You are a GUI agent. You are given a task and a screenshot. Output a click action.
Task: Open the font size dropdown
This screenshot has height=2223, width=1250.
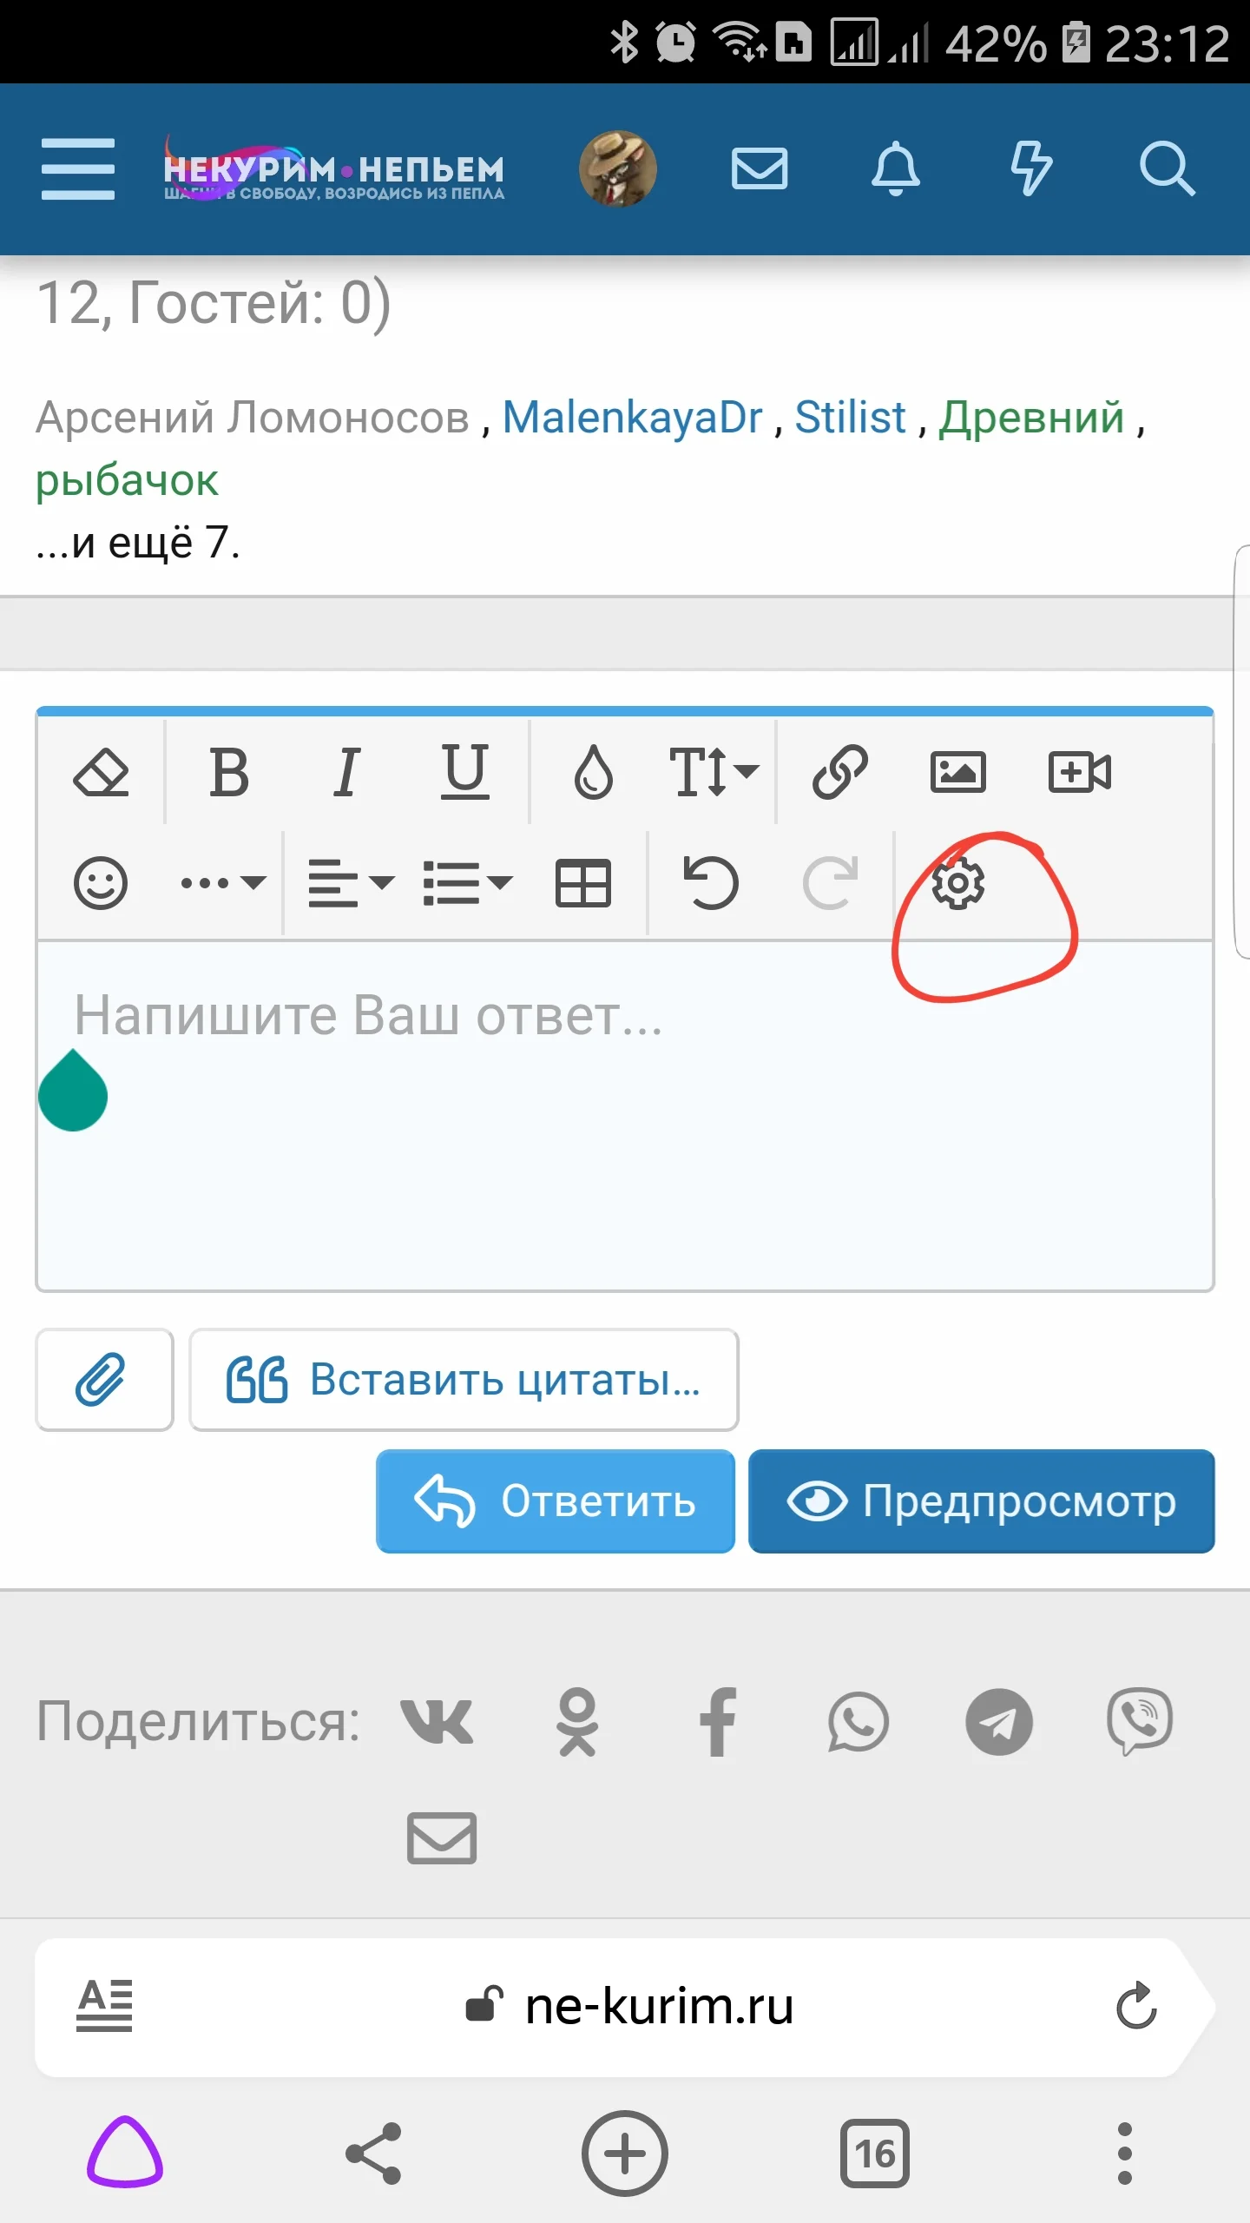click(x=714, y=771)
